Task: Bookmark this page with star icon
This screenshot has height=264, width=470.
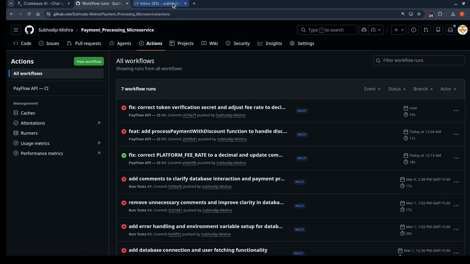Action: pyautogui.click(x=419, y=14)
